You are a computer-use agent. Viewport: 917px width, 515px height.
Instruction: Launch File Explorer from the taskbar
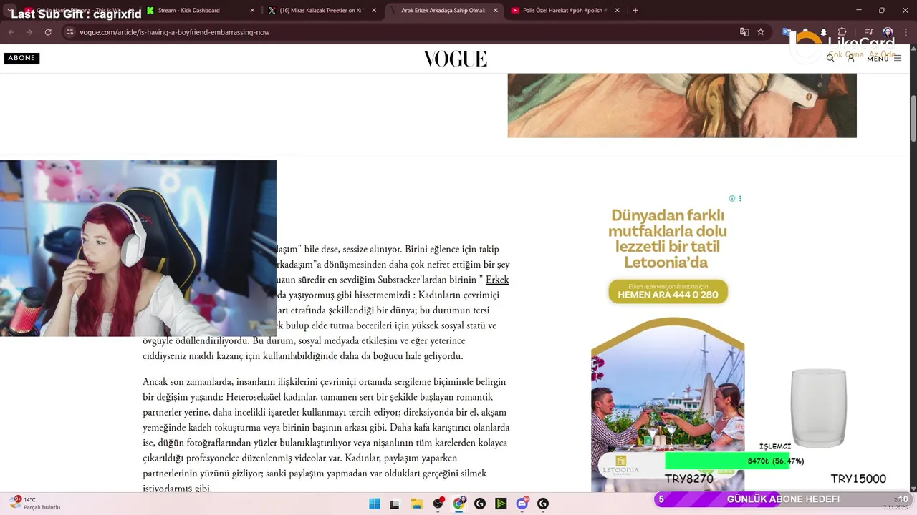(416, 504)
